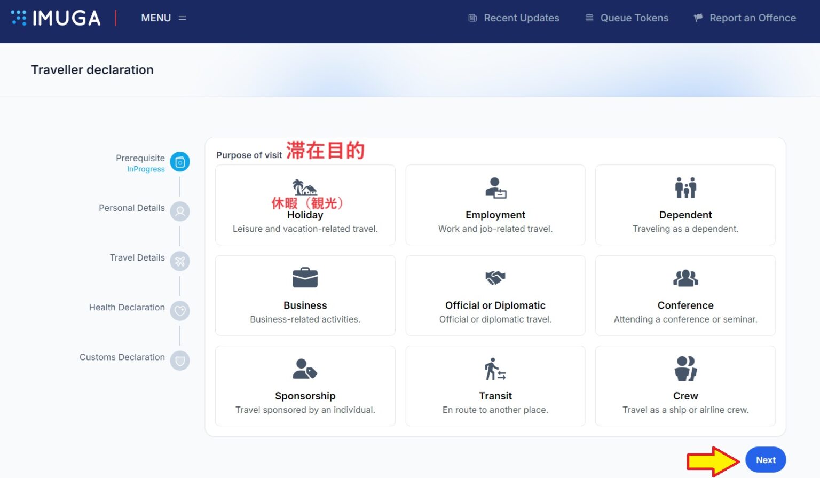This screenshot has height=478, width=820.
Task: Click the Official or Diplomatic handshake icon
Action: click(x=495, y=278)
